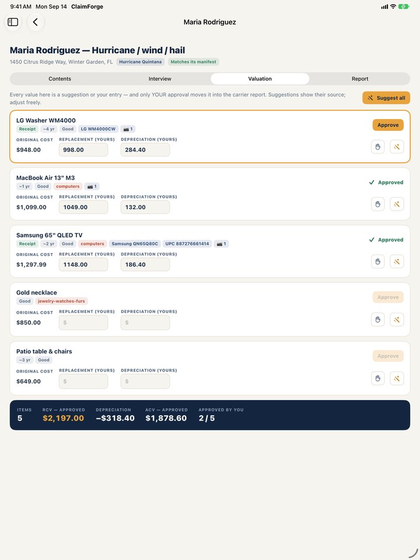Click the 2 / 5 approved count
The height and width of the screenshot is (560, 420).
tap(206, 418)
